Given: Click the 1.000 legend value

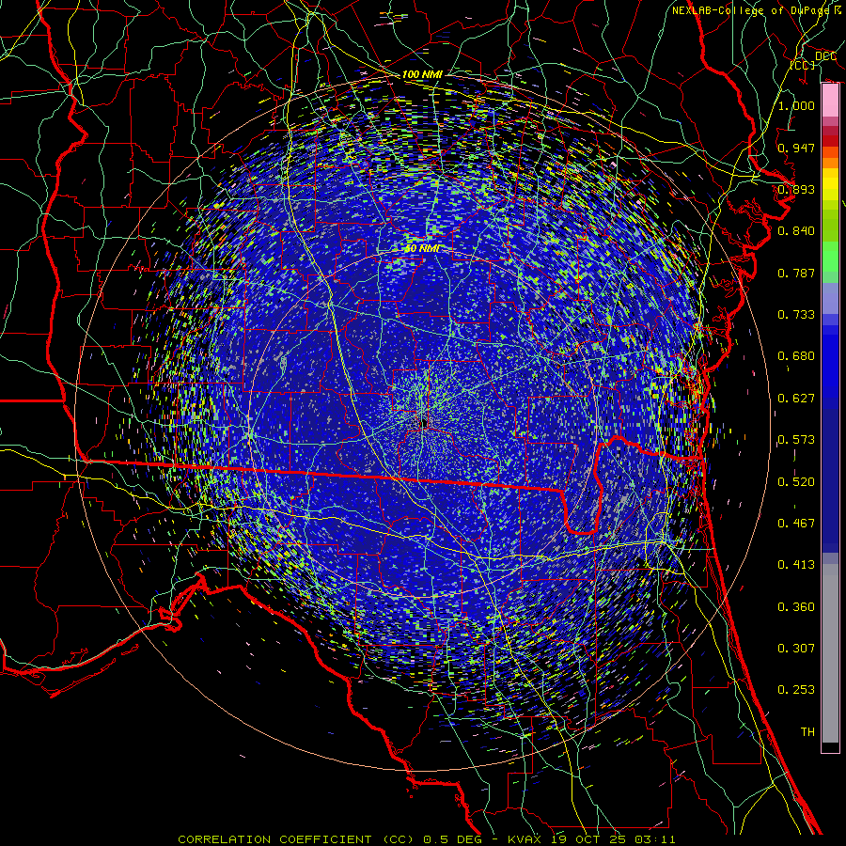Looking at the screenshot, I should (x=796, y=105).
